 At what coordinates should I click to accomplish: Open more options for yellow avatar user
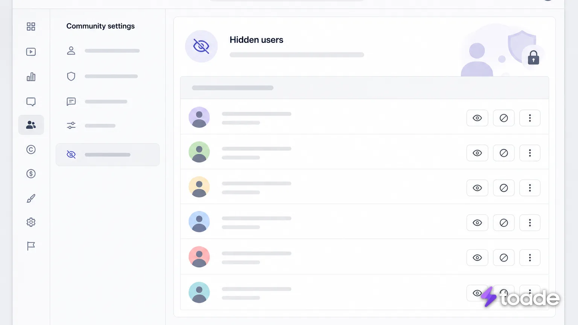tap(530, 188)
